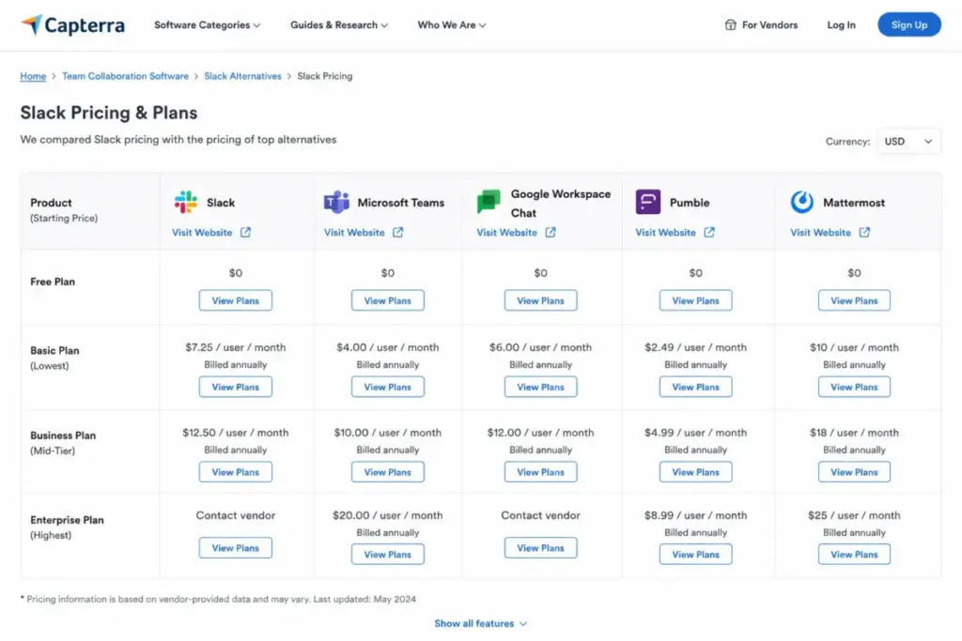Click the Pumble logo icon

click(x=648, y=202)
